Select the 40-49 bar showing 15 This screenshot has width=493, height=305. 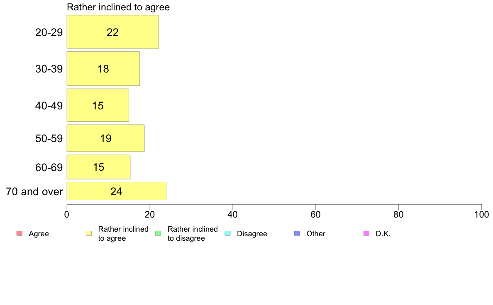pos(98,105)
